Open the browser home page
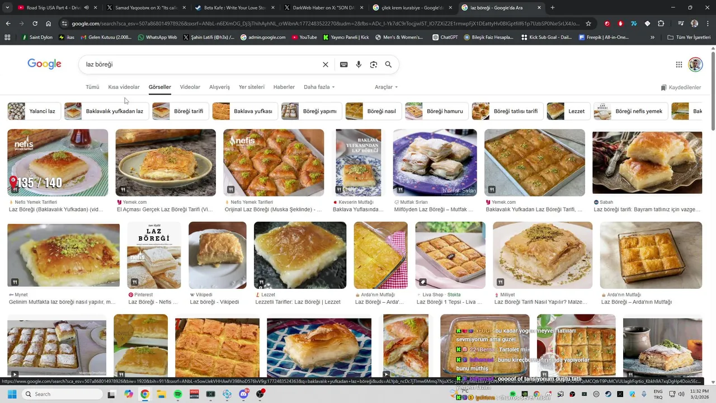This screenshot has width=716, height=403. click(49, 24)
